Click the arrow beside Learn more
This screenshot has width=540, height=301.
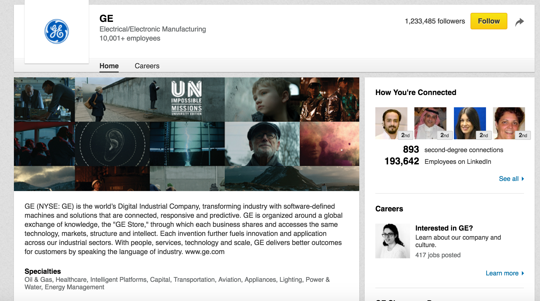(x=523, y=273)
